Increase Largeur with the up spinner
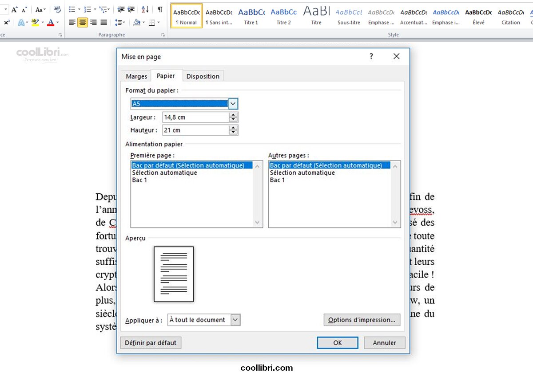This screenshot has height=380, width=533. pyautogui.click(x=233, y=115)
